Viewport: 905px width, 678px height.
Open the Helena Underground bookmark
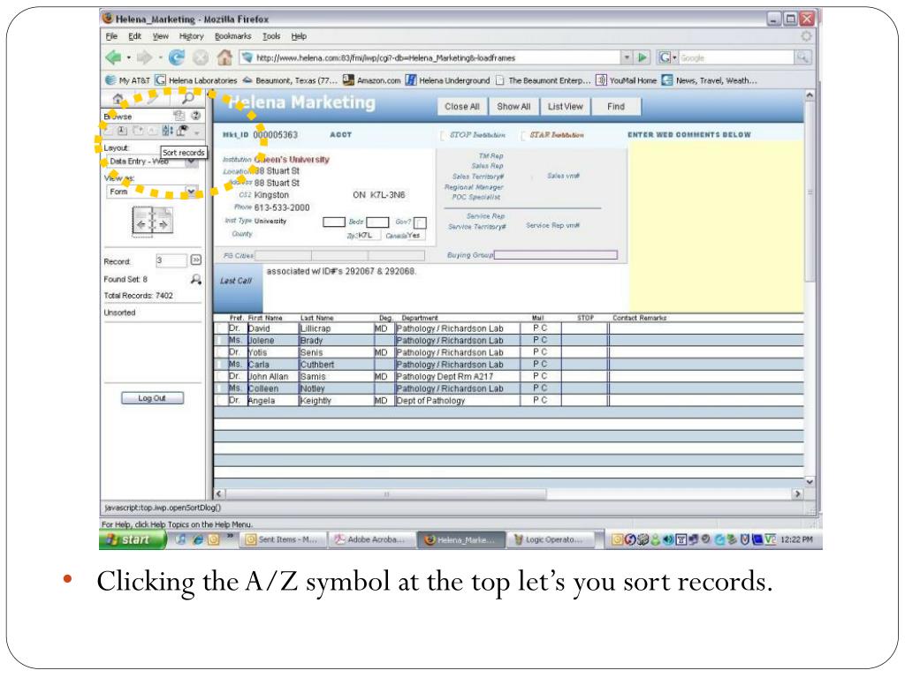(x=447, y=80)
